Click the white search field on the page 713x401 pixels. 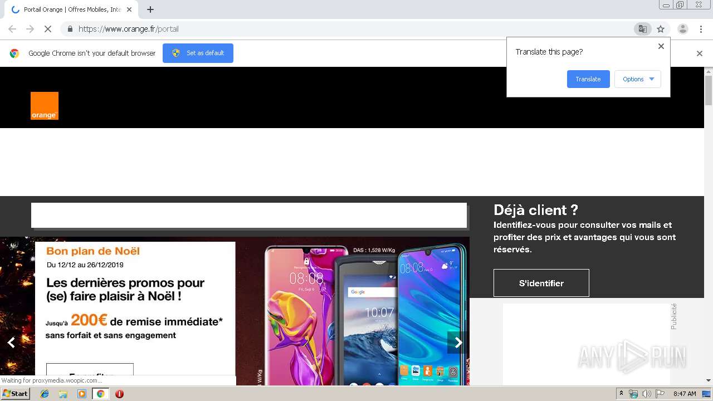tap(249, 216)
